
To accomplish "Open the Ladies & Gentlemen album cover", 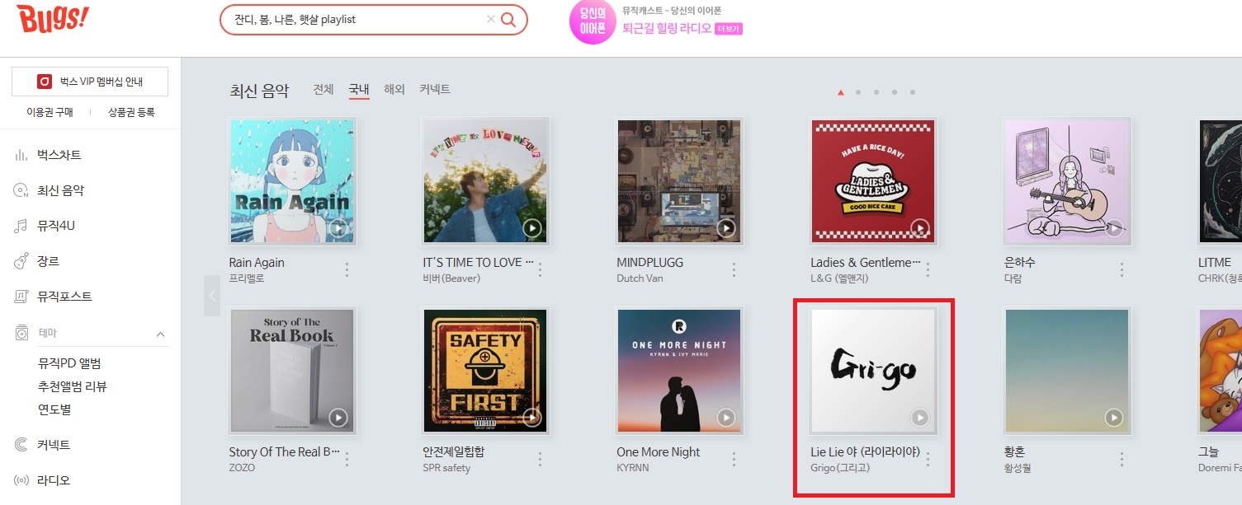I will pos(873,181).
